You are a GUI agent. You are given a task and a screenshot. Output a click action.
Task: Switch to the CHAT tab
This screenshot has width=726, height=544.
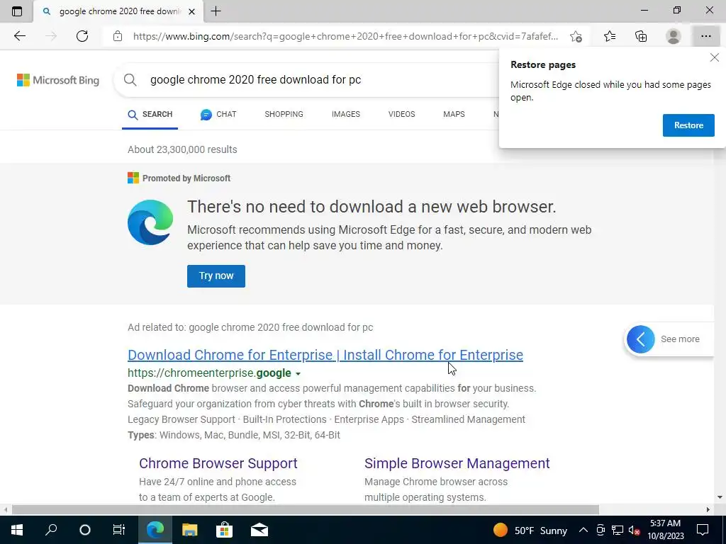218,114
